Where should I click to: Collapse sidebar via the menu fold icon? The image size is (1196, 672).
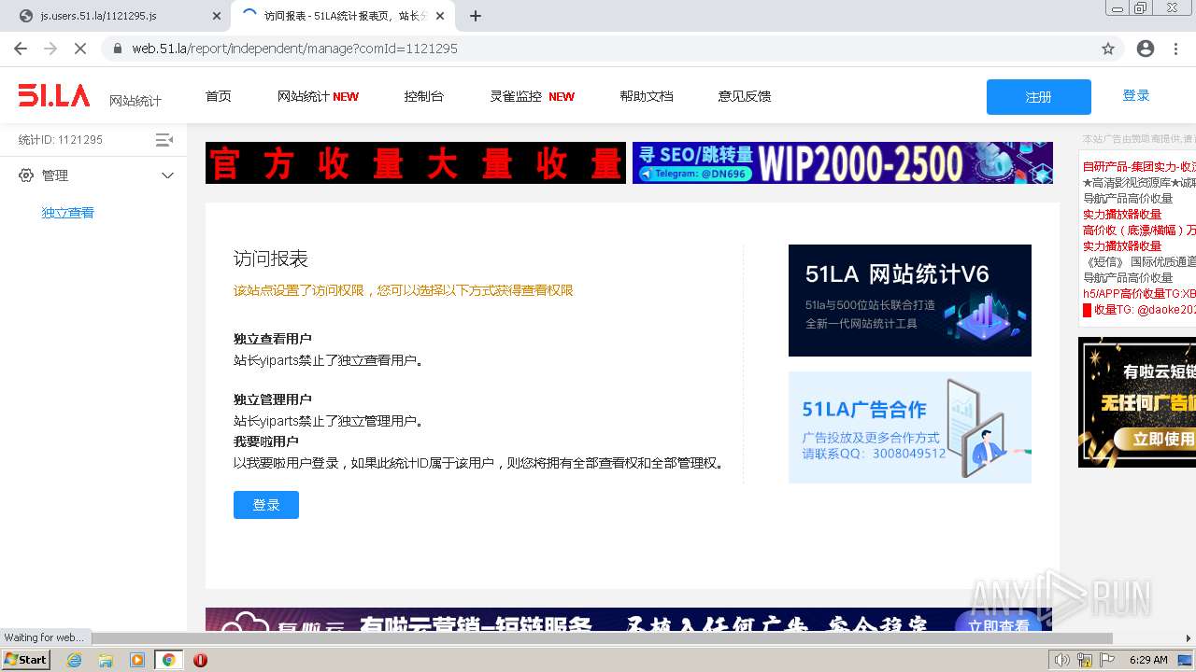point(164,140)
